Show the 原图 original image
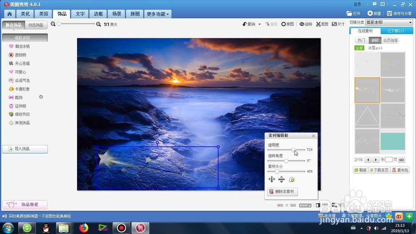 tap(287, 24)
